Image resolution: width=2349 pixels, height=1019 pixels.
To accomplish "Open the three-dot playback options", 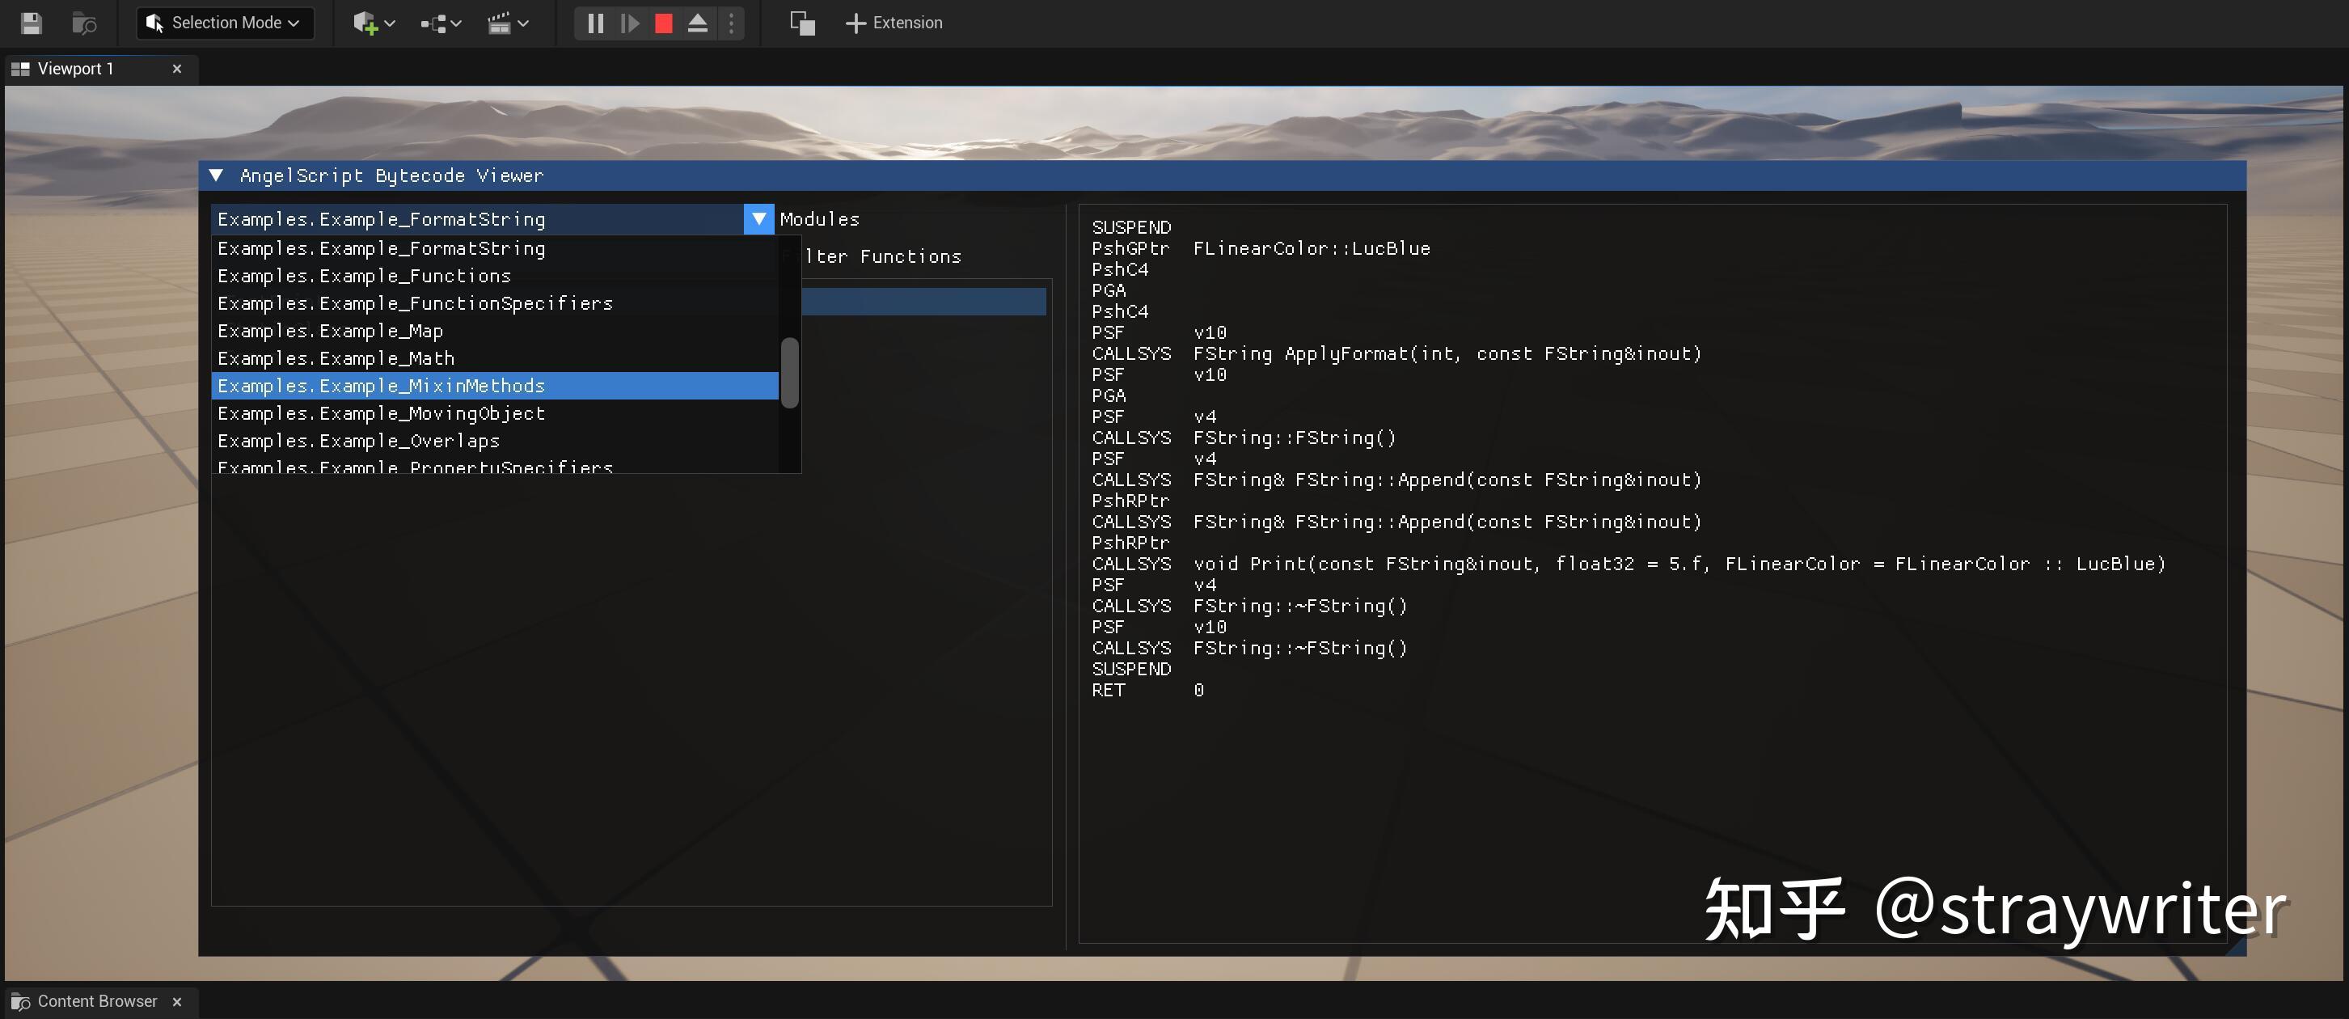I will 730,23.
